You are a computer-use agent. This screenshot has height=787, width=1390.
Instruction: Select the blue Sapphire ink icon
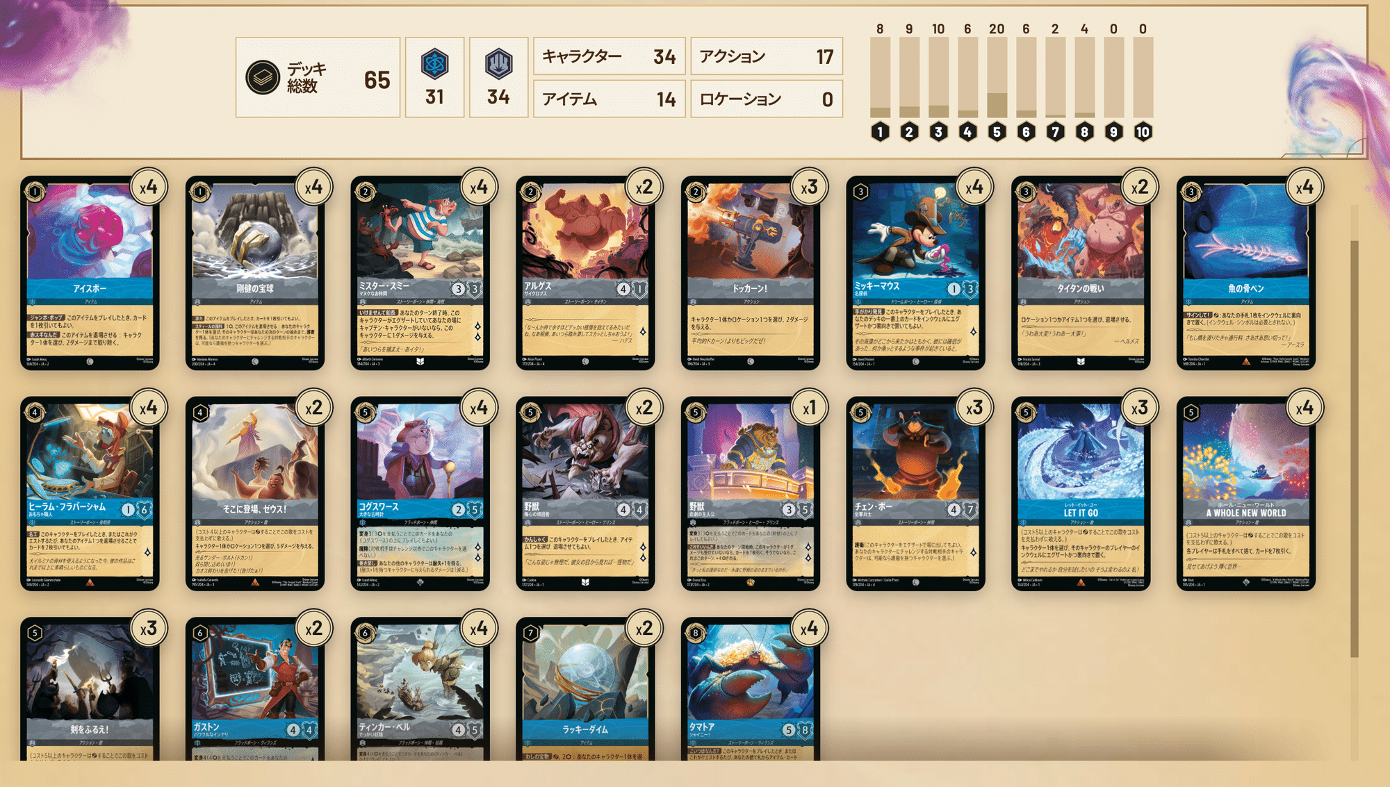pyautogui.click(x=435, y=64)
